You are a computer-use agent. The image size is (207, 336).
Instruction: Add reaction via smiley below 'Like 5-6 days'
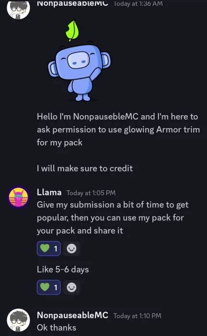coord(72,287)
